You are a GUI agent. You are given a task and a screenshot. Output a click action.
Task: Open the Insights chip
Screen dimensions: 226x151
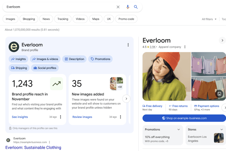click(18, 59)
